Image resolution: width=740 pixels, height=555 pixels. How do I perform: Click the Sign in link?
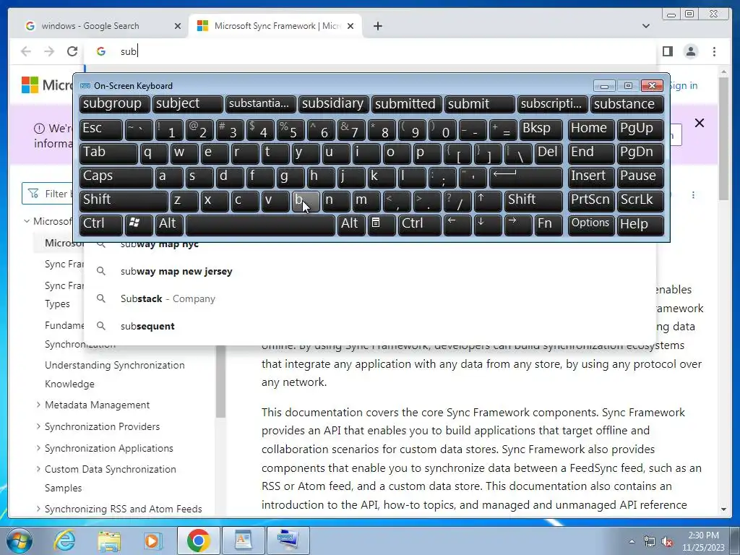684,85
